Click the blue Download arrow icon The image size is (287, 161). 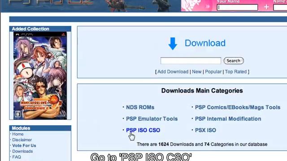coord(173,44)
